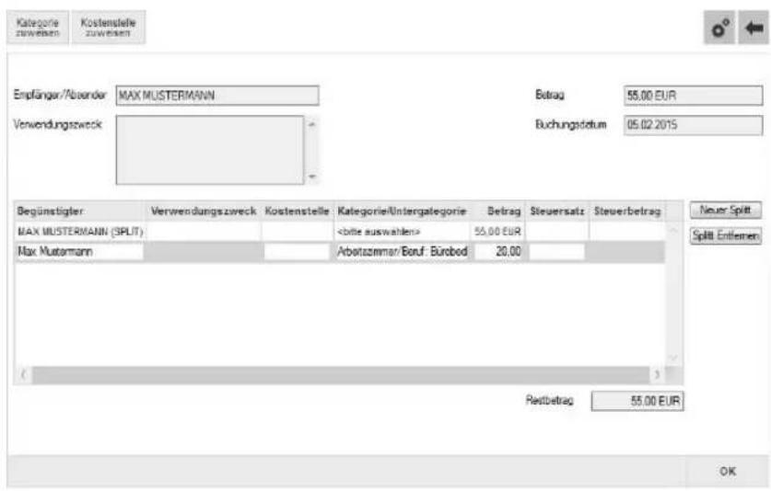
Task: Click horizontal scrollbar right arrow
Action: pos(658,374)
